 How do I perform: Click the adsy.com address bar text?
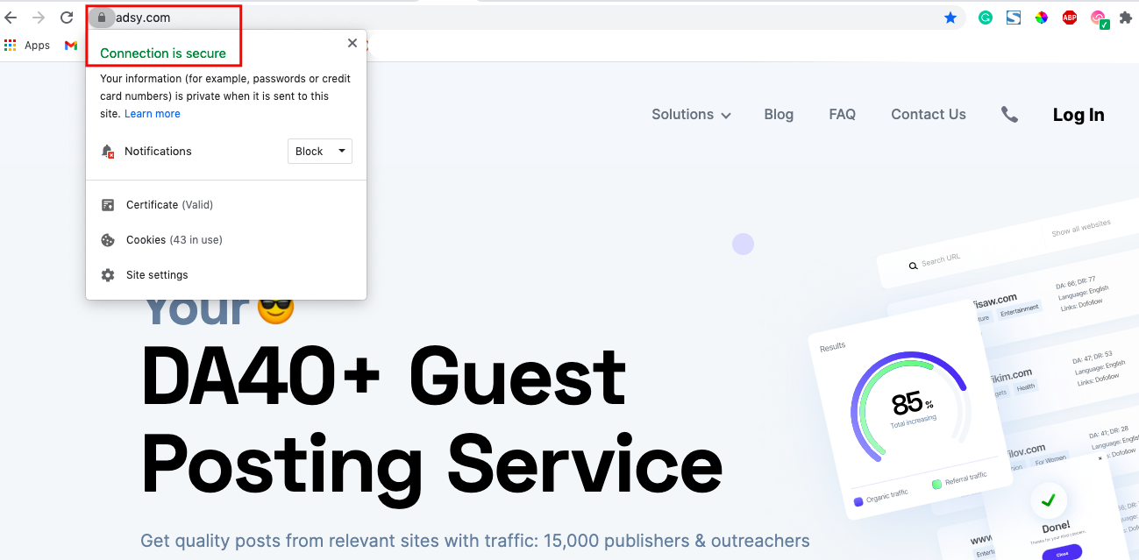point(143,18)
